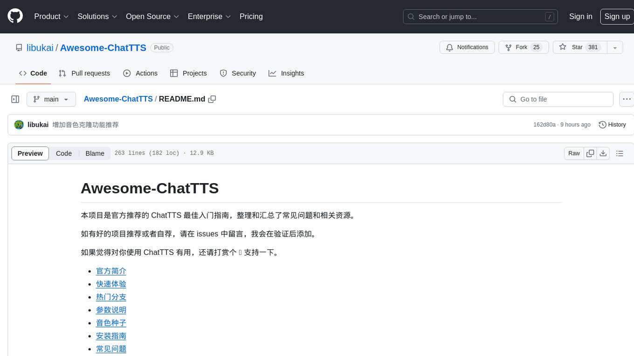Open the main branch selector
This screenshot has height=356, width=634.
pos(51,99)
